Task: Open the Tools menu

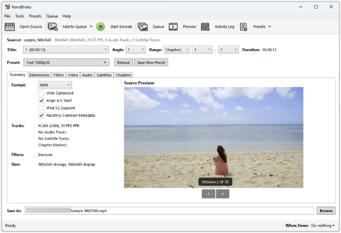Action: [20, 16]
